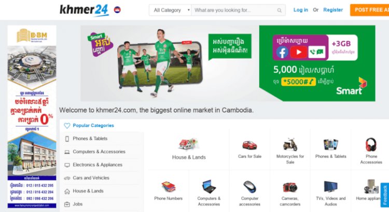Open the Phone Numbers SIM card icon
Screen dimensions: 389x212
click(x=169, y=187)
